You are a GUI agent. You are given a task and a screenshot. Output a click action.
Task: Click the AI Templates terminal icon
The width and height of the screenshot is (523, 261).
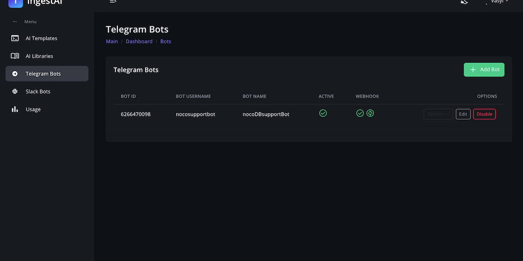tap(15, 38)
